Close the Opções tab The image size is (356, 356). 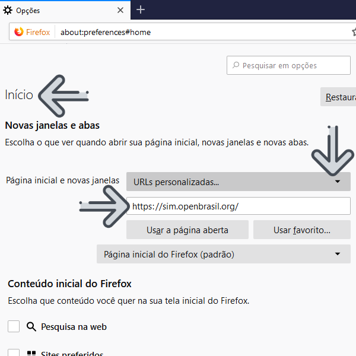tap(120, 10)
